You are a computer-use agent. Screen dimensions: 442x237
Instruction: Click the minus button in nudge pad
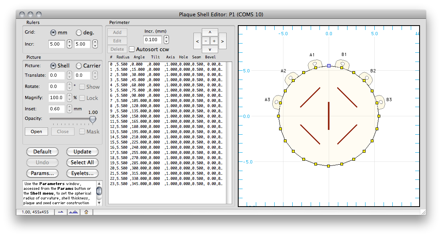click(x=206, y=41)
